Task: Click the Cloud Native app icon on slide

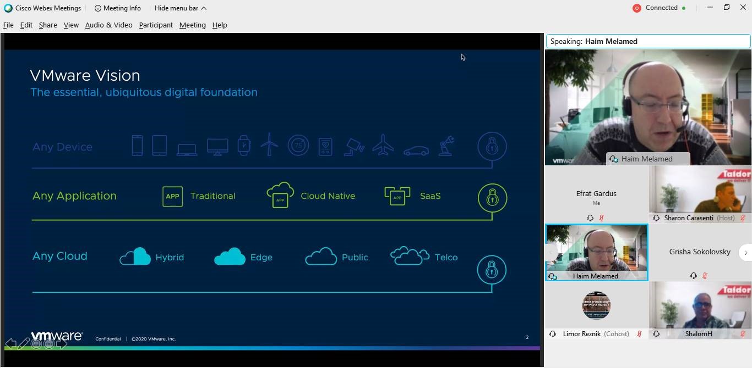Action: 280,195
